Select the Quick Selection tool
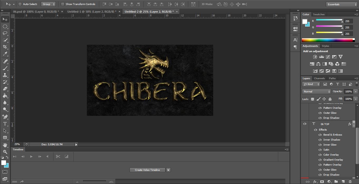This screenshot has width=359, height=184. (5, 40)
